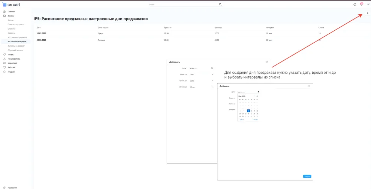
Task: Click the 60 мин interval table cell
Action: point(269,34)
